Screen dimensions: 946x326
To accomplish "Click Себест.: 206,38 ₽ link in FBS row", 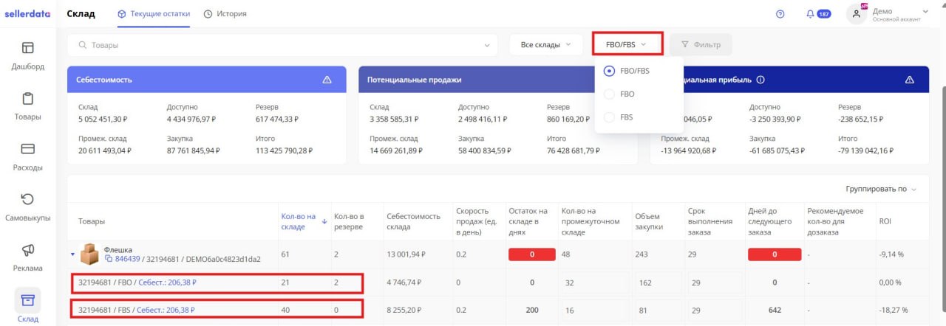I will coord(167,310).
